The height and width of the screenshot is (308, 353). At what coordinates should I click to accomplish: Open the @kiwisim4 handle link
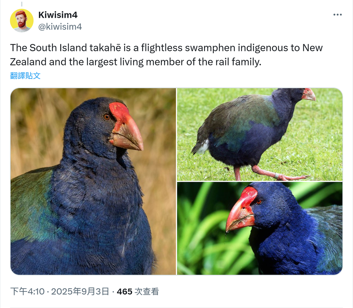click(60, 27)
